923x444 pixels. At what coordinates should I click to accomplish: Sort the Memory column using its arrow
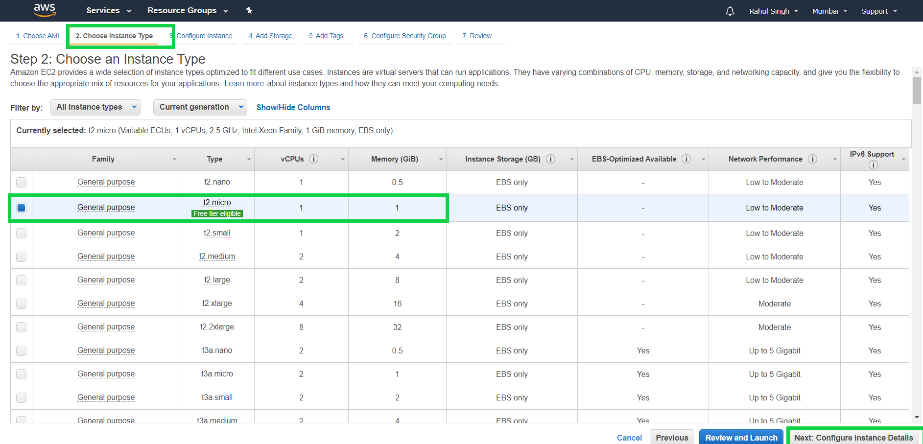click(x=441, y=160)
